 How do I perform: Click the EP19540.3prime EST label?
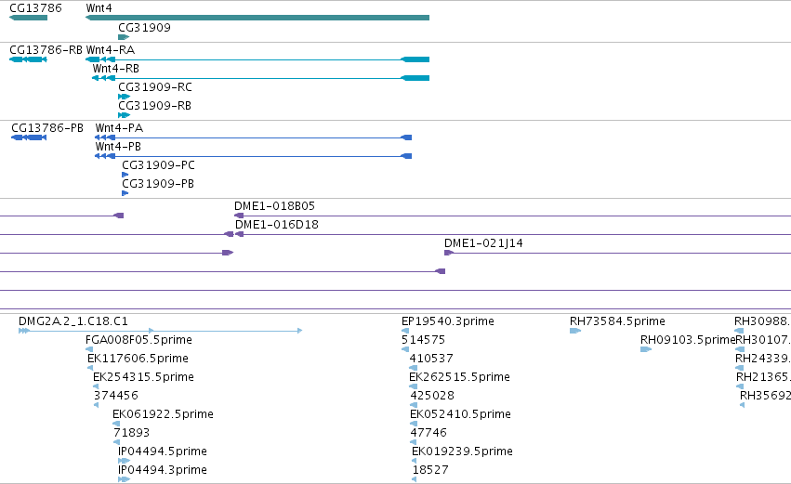(447, 321)
